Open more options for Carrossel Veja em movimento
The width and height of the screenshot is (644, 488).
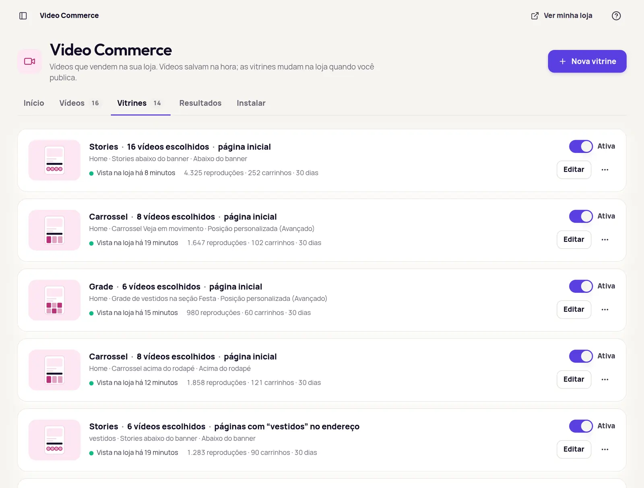(605, 240)
